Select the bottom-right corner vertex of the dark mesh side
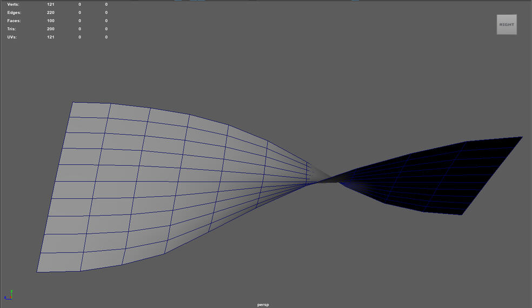This screenshot has height=308, width=532. coord(462,215)
